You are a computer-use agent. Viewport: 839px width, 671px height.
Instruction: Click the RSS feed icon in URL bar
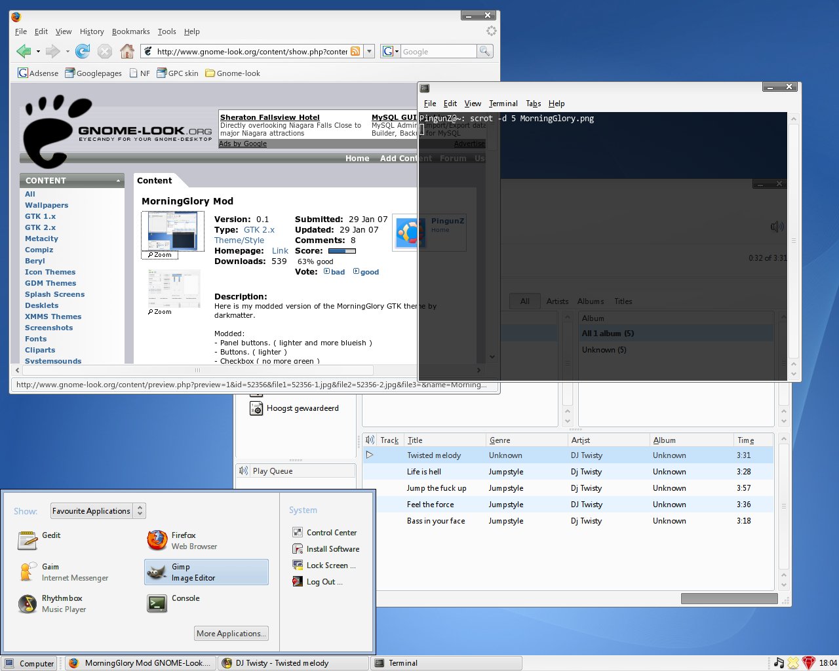point(355,51)
